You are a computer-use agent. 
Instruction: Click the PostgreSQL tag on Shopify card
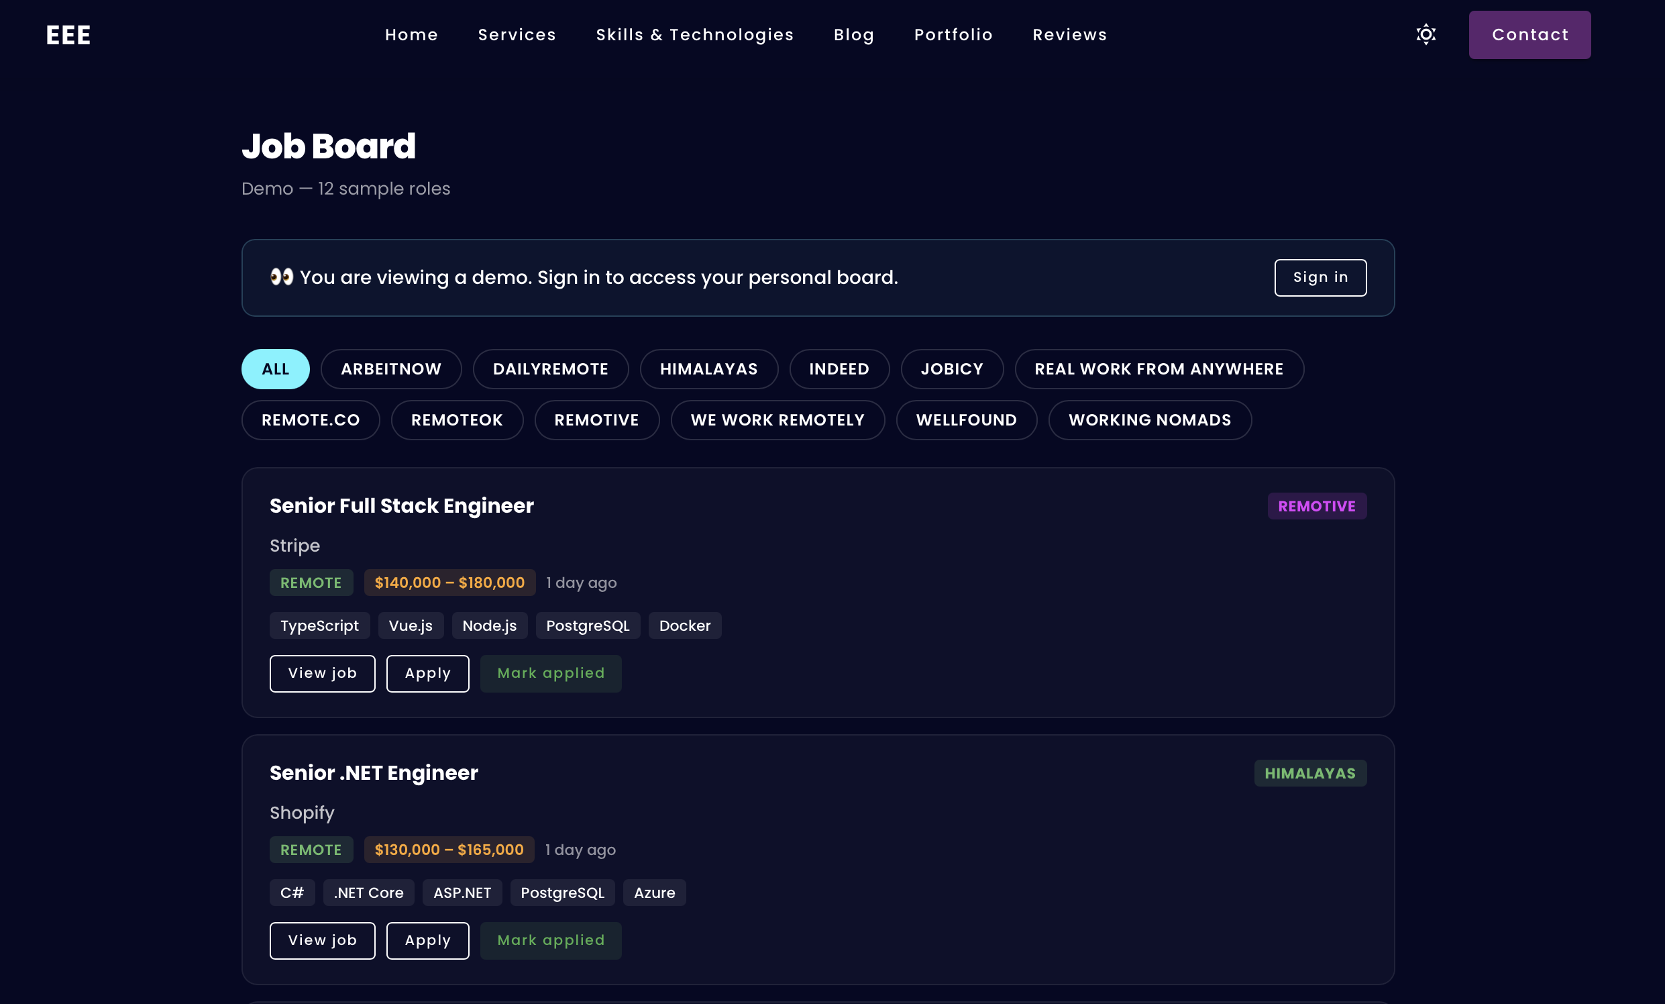tap(561, 893)
